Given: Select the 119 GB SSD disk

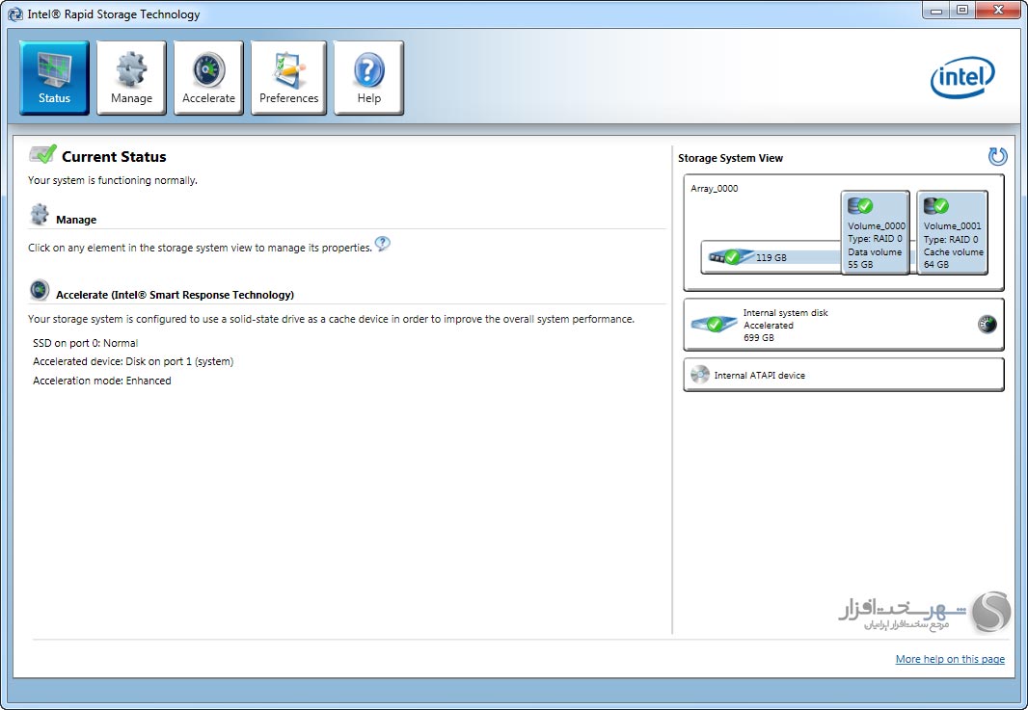Looking at the screenshot, I should tap(771, 257).
